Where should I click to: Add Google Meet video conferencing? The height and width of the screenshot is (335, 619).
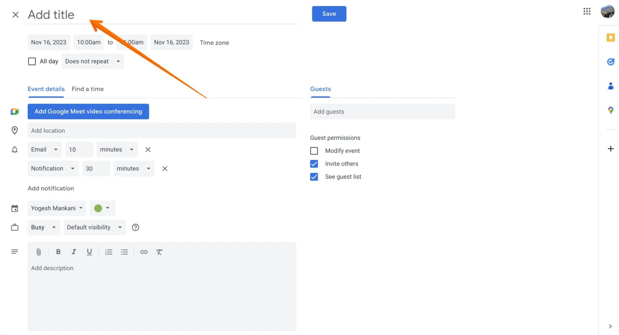click(88, 112)
